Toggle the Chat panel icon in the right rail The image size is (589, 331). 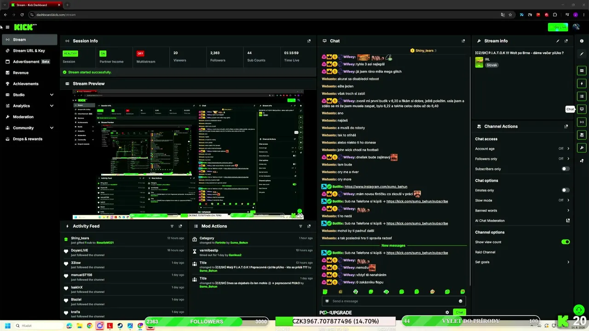point(582,109)
